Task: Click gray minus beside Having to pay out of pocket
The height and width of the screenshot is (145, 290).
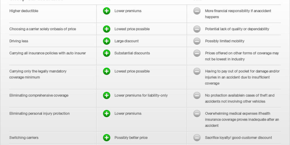Action: (x=197, y=71)
